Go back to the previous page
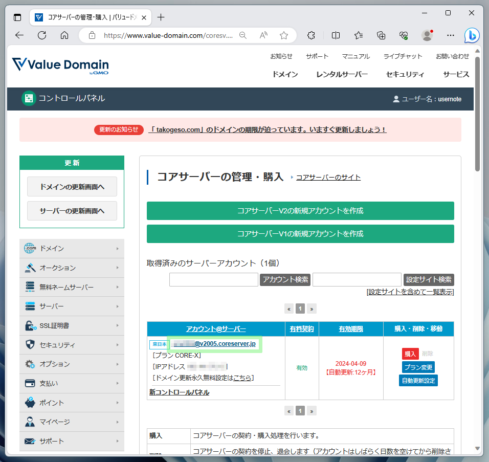489x462 pixels. 19,35
